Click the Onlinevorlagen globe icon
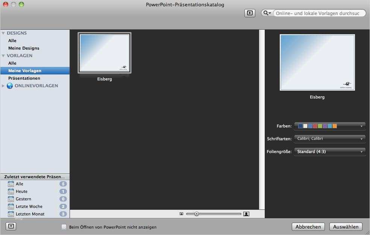The image size is (370, 235). 10,86
